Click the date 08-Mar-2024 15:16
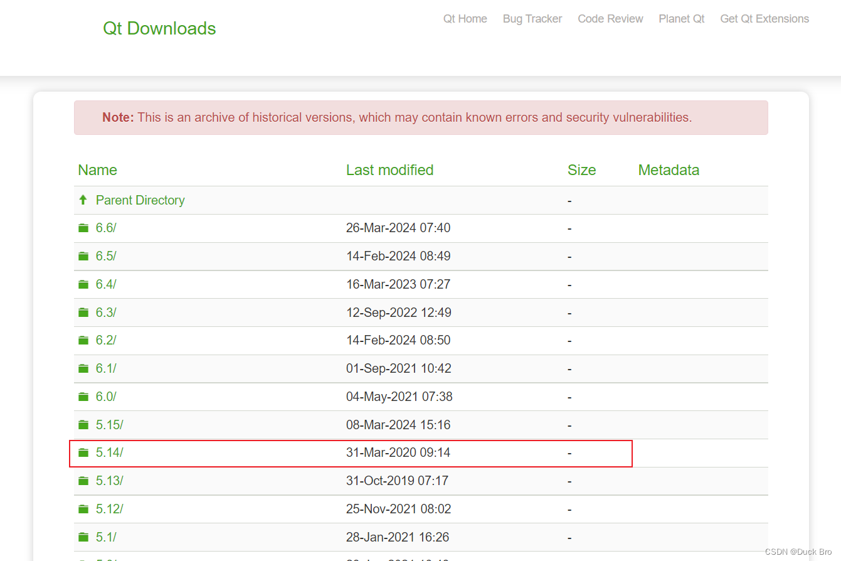 pos(398,425)
